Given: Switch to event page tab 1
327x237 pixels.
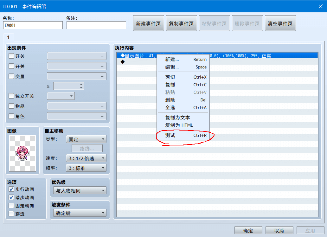Looking at the screenshot, I should [9, 37].
